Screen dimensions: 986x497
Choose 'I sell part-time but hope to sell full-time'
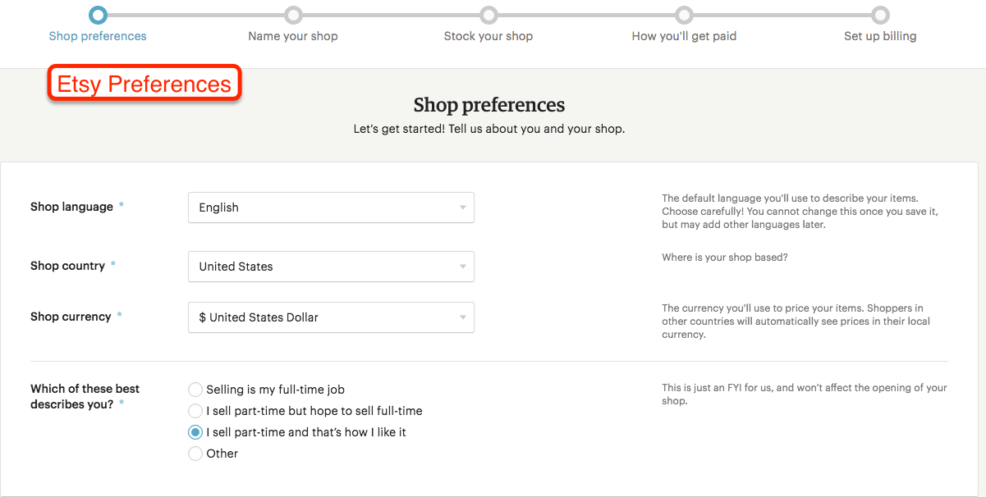coord(195,411)
